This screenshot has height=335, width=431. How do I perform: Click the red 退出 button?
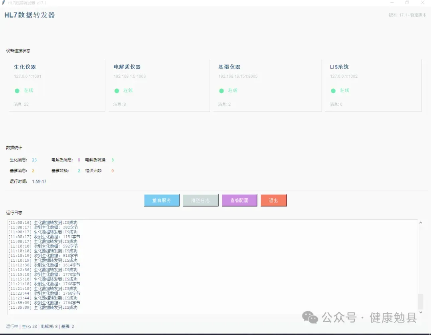point(273,201)
